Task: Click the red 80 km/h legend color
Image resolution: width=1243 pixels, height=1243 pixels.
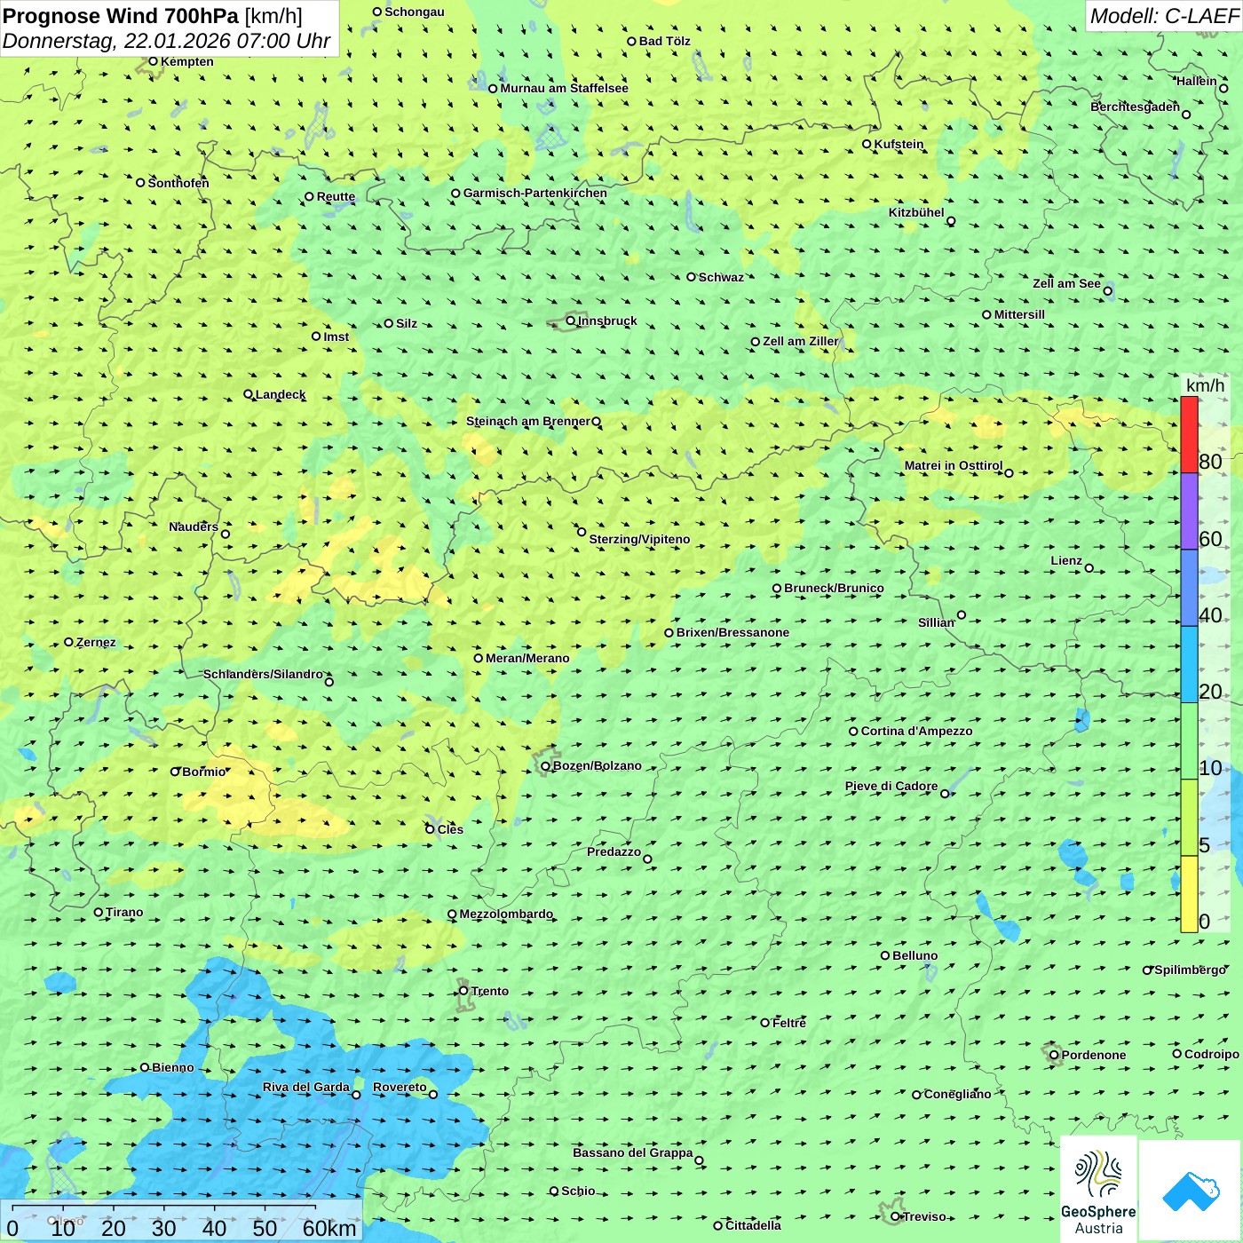Action: click(1189, 434)
